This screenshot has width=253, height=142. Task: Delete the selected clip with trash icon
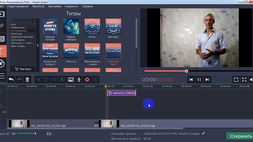pos(27,80)
